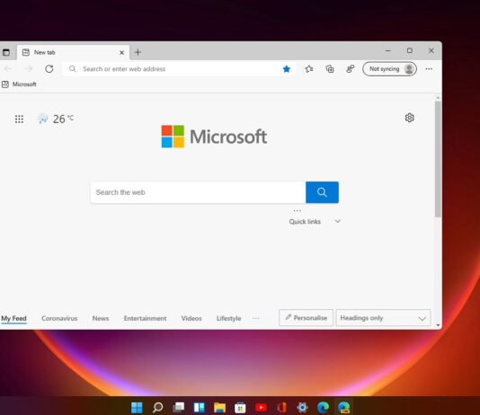Open Settings gear on the taskbar
This screenshot has width=480, height=415.
[x=302, y=407]
